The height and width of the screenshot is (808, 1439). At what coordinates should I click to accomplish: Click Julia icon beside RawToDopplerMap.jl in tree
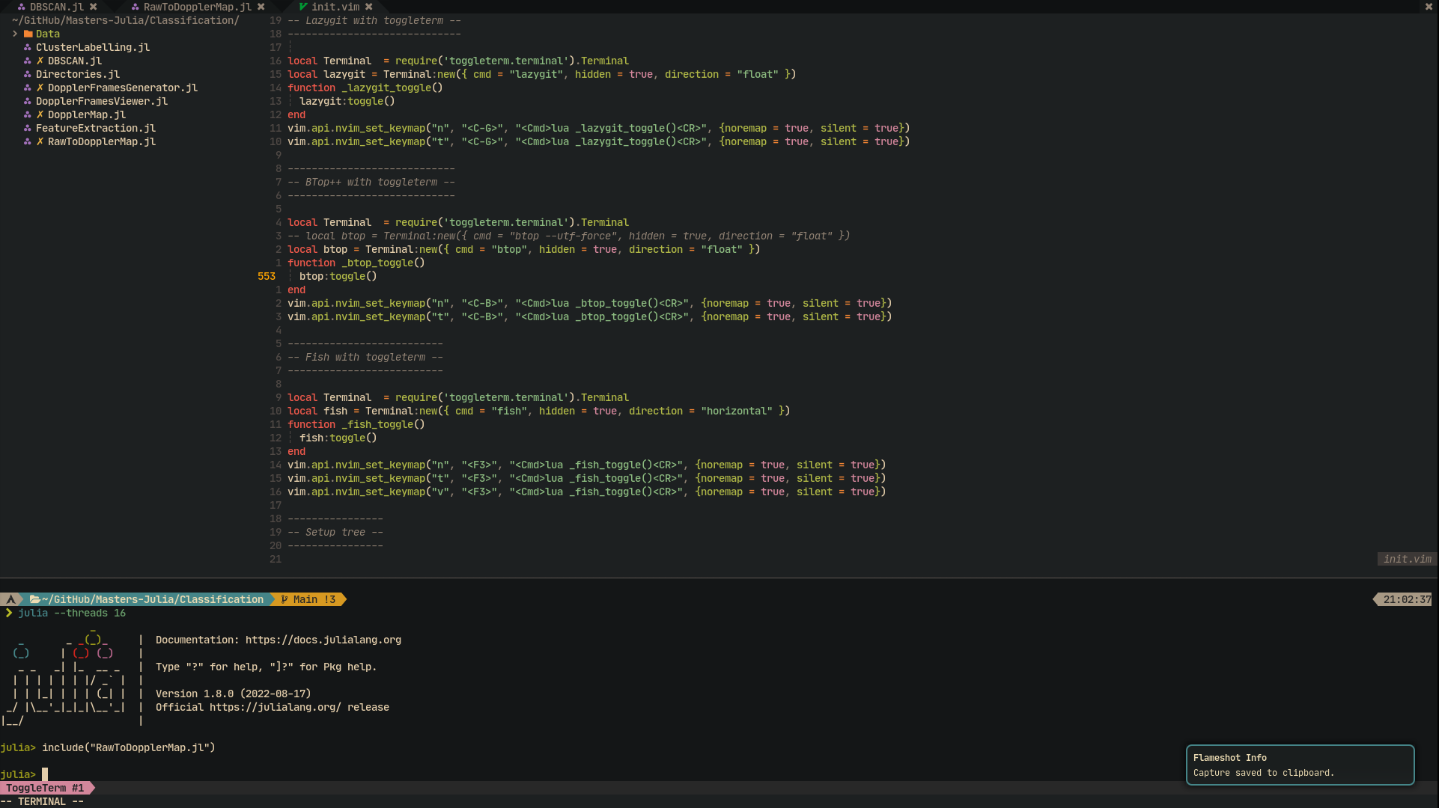pyautogui.click(x=28, y=141)
